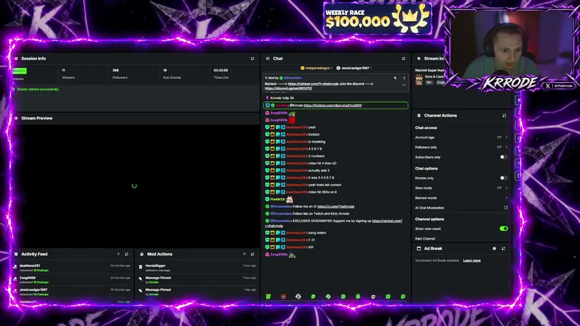This screenshot has width=580, height=326.
Task: Click the Session Info header icon
Action: pos(16,58)
